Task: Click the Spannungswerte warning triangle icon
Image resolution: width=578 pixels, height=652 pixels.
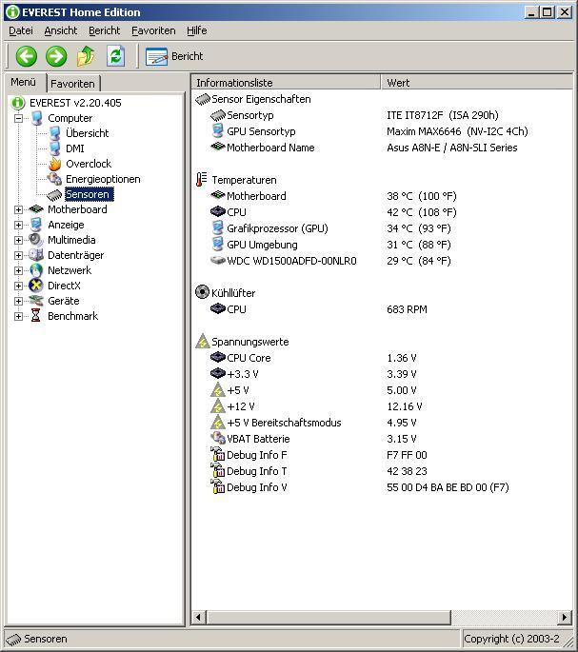Action: (203, 342)
